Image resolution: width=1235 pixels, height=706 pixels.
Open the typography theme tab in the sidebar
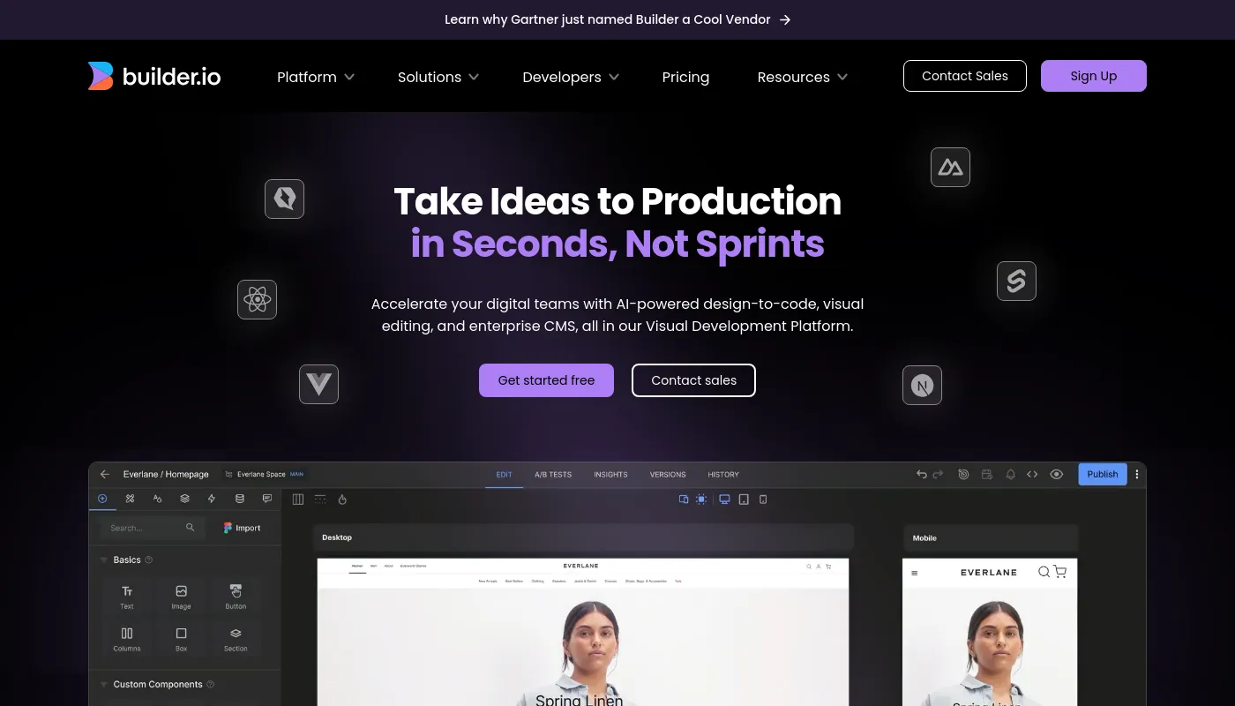point(157,499)
